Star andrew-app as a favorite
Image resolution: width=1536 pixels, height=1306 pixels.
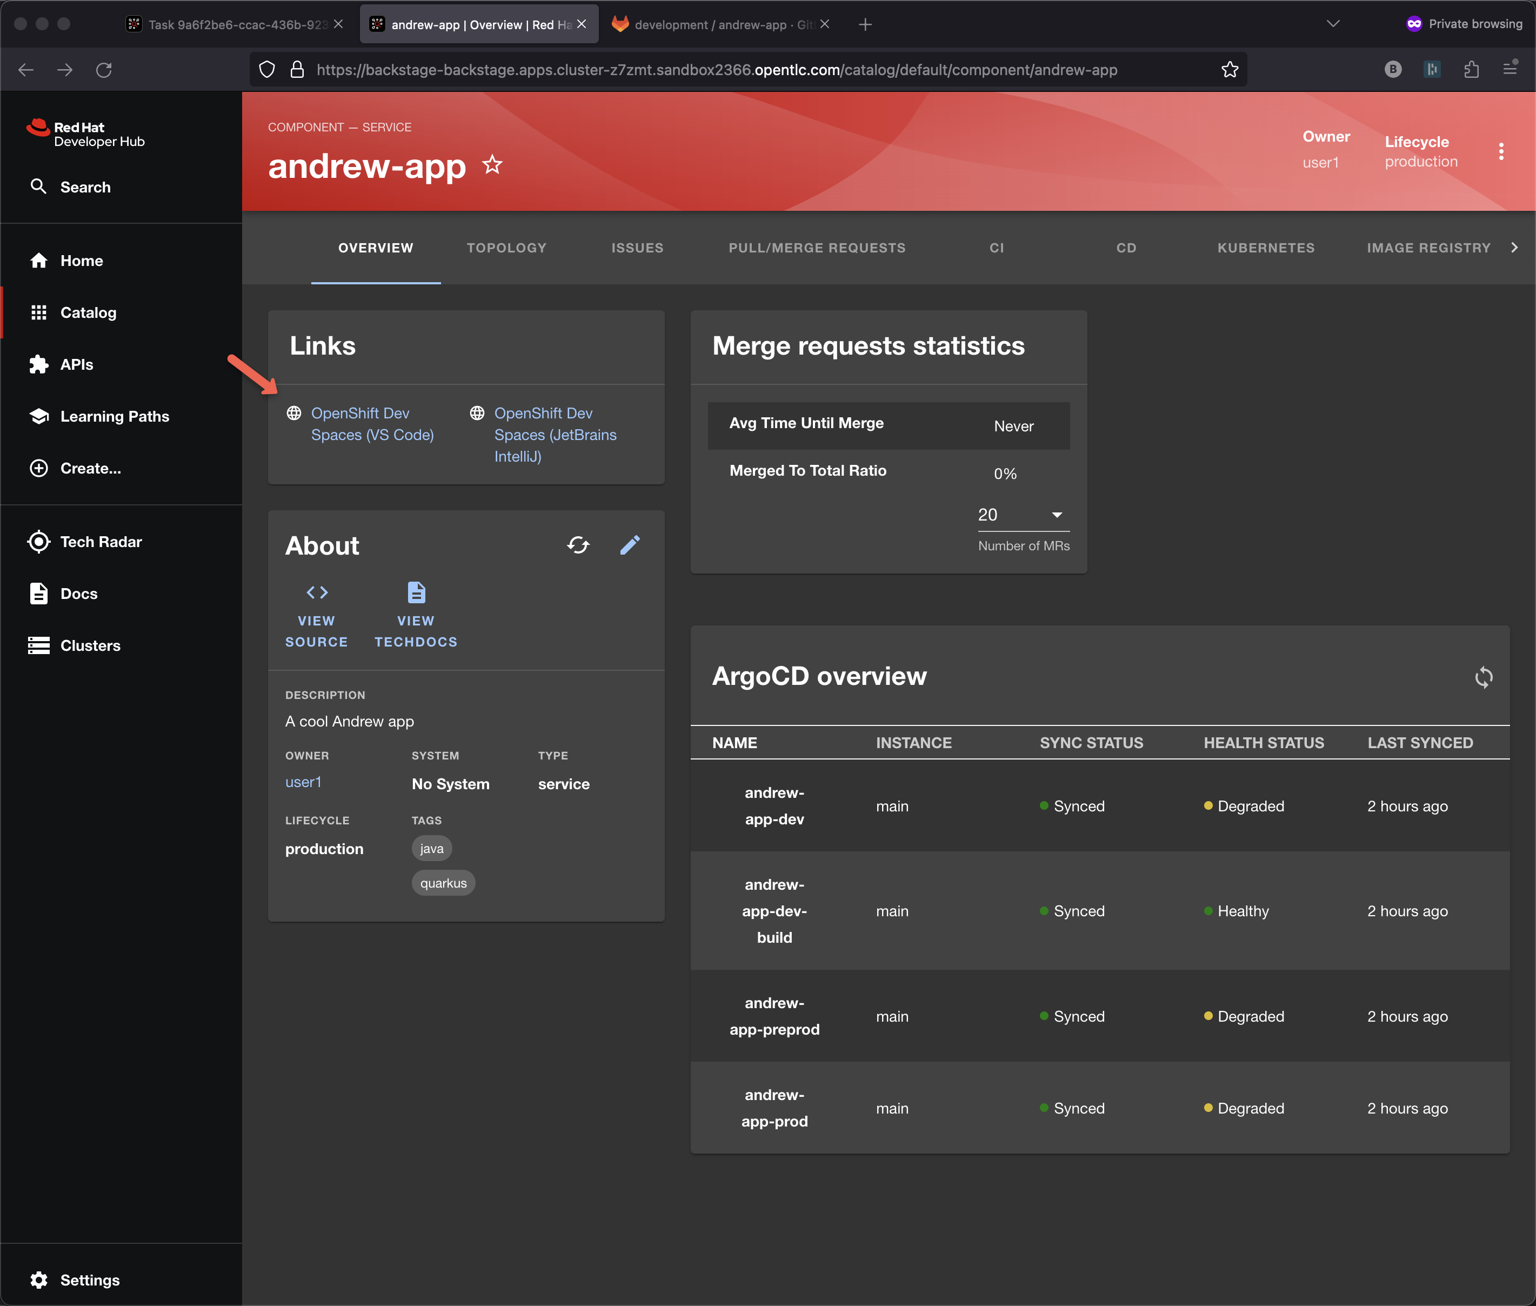pos(492,164)
